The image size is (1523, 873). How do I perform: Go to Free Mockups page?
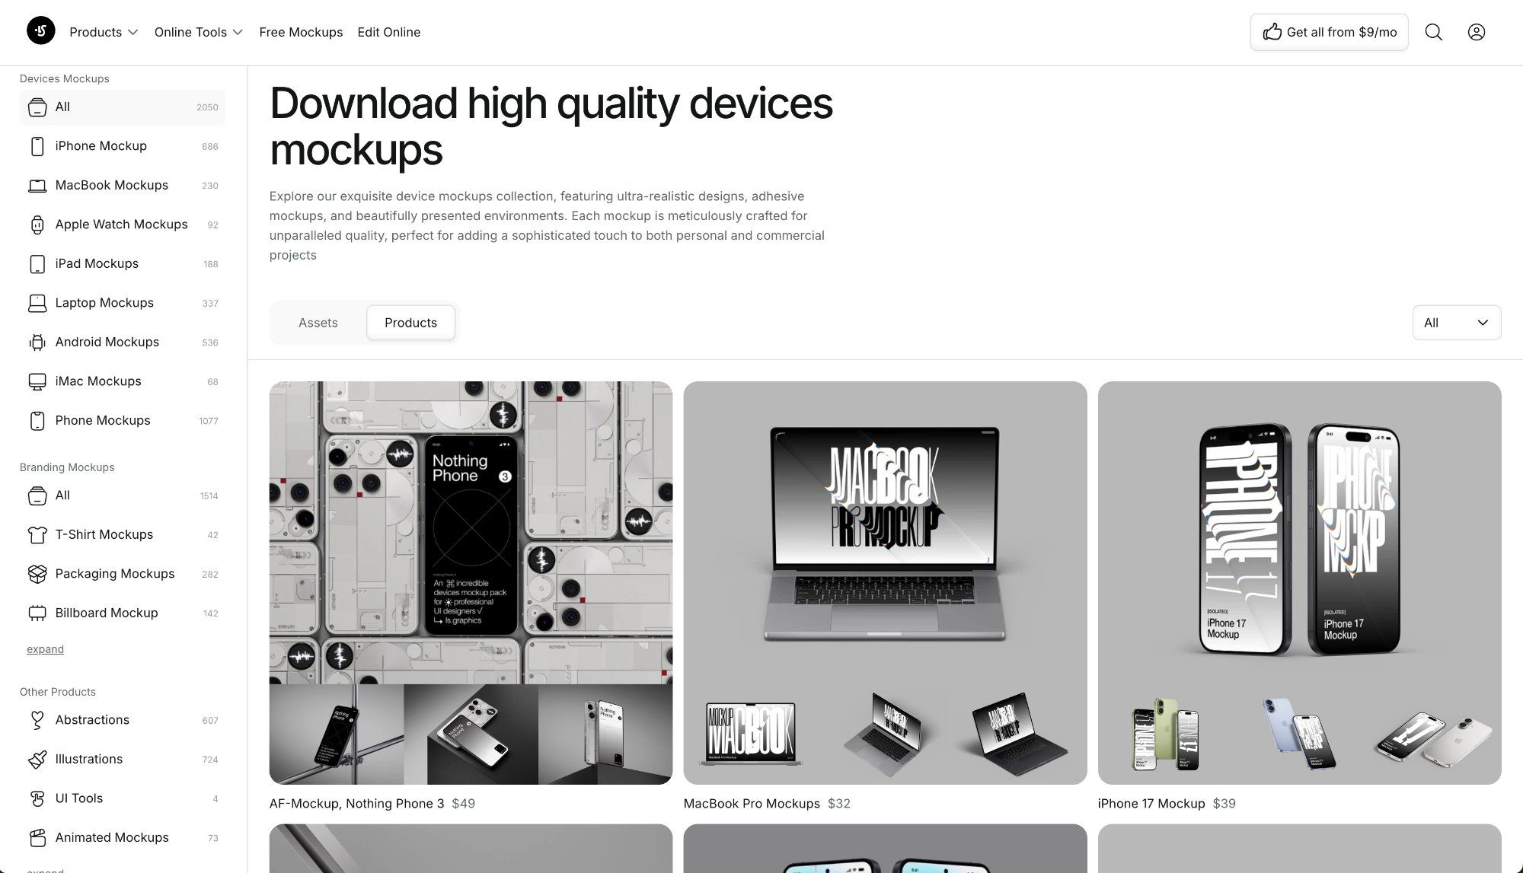[x=301, y=32]
